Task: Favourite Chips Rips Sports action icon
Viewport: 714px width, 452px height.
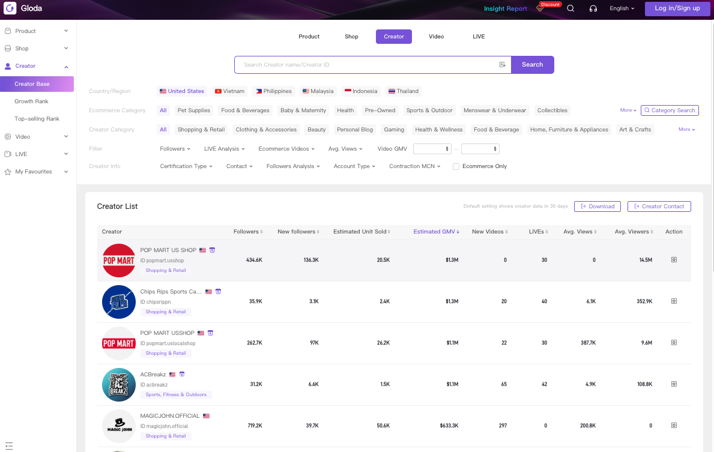Action: 674,301
